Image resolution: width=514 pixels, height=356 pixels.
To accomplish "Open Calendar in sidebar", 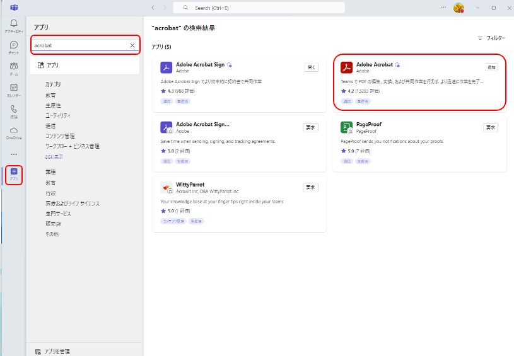I will [14, 90].
